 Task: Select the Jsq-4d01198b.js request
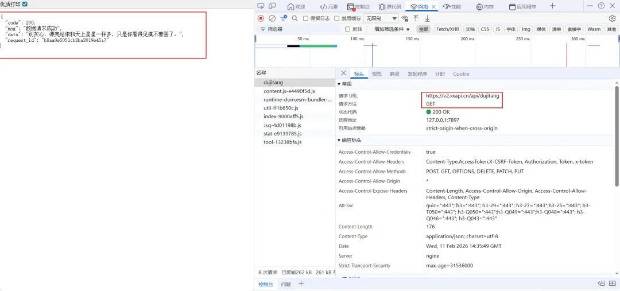[295, 125]
